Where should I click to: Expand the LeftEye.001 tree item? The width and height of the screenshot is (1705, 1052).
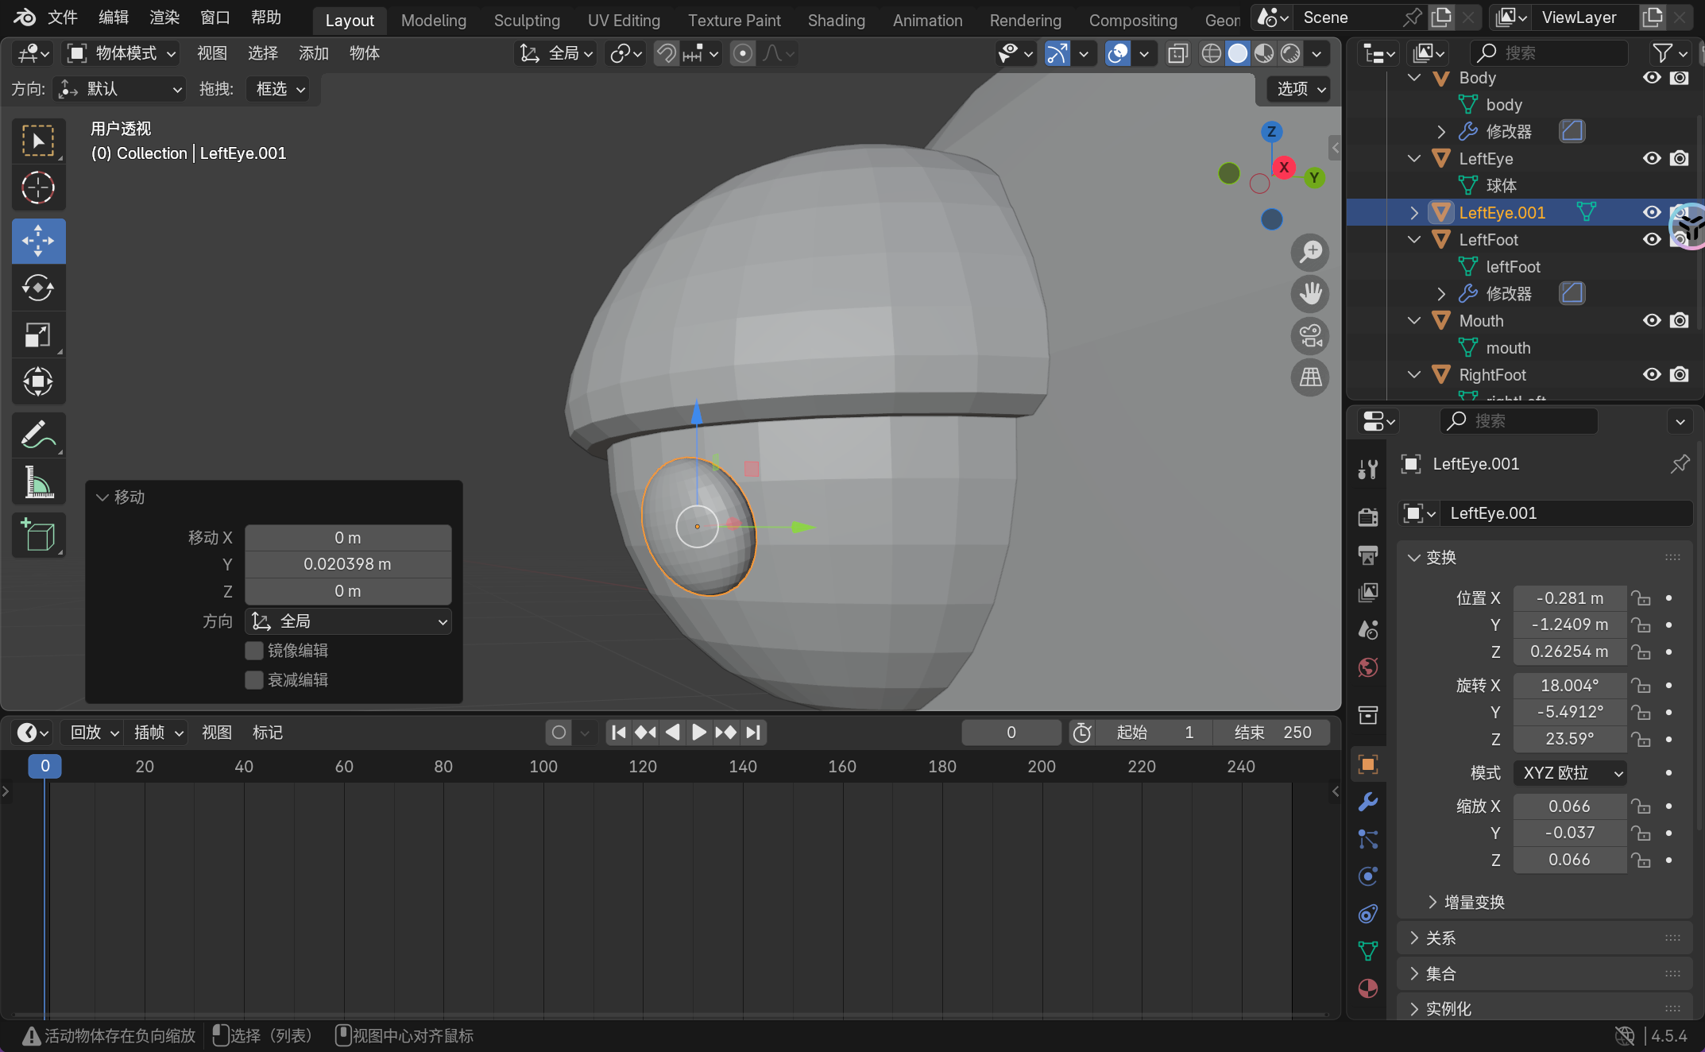click(1414, 212)
